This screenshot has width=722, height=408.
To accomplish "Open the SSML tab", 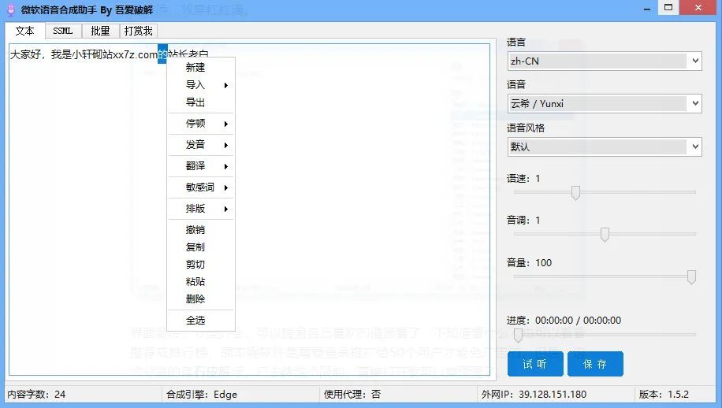I will point(63,31).
